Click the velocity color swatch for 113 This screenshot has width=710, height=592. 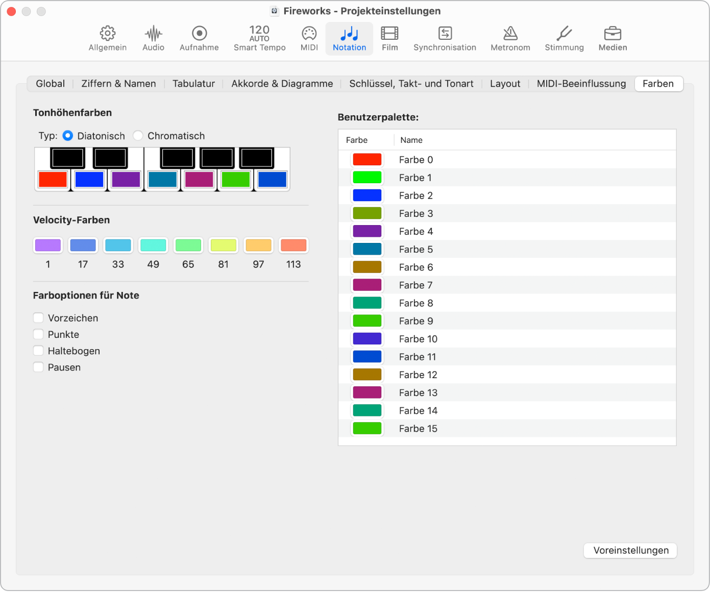pyautogui.click(x=293, y=245)
